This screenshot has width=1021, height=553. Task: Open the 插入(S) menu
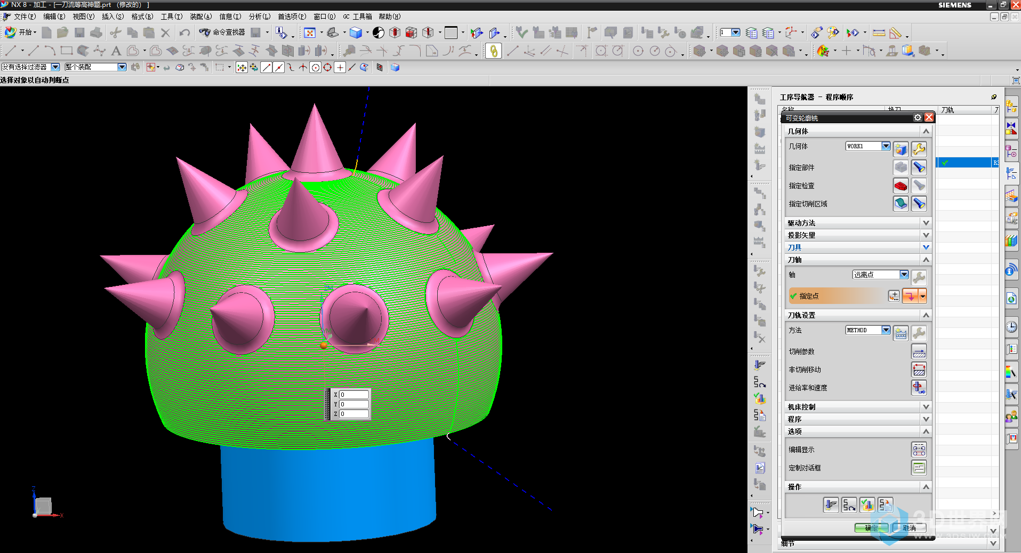[x=112, y=17]
